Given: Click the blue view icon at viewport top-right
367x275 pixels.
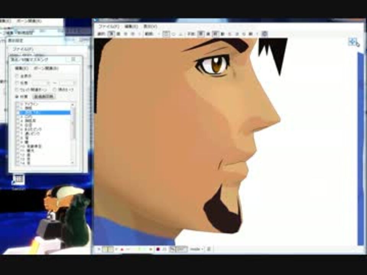Looking at the screenshot, I should tap(352, 42).
